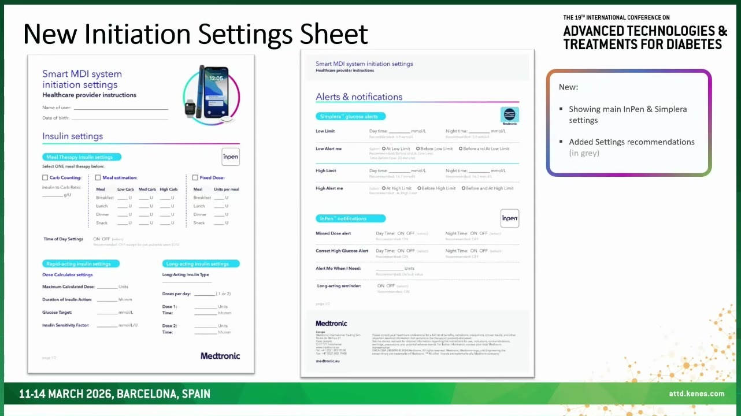Choose the Before and At High Limit option
Image resolution: width=741 pixels, height=416 pixels.
464,188
